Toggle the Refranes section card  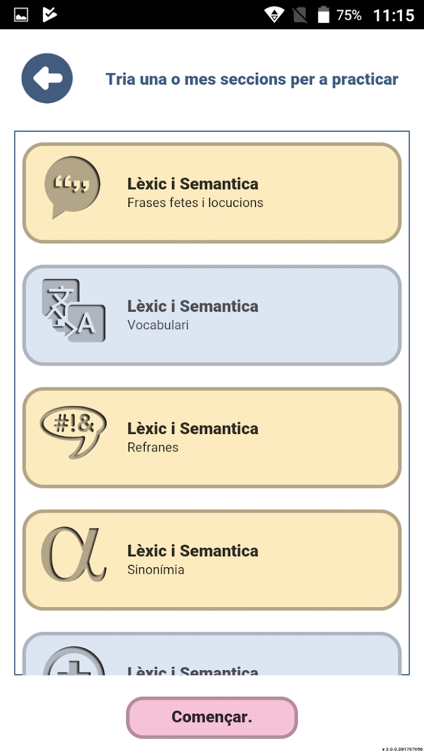point(212,438)
